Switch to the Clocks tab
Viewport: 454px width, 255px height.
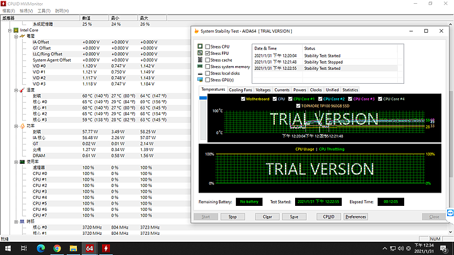click(316, 90)
